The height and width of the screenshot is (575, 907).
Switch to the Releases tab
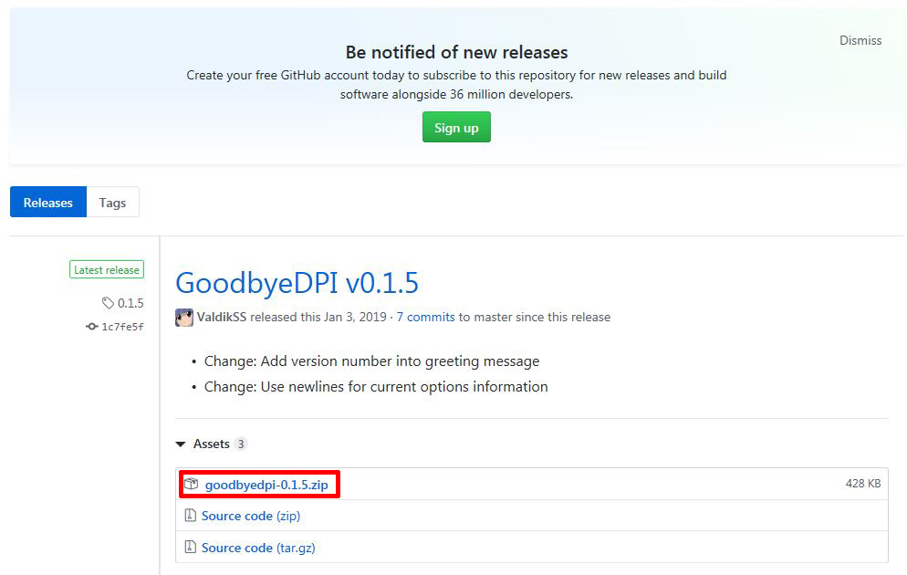(48, 202)
